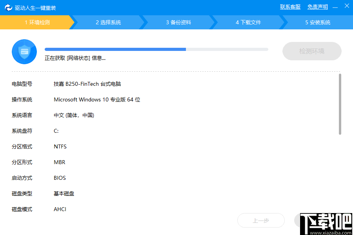This screenshot has width=353, height=235.
Task: Click the blue shield environment detection icon
Action: point(24,51)
